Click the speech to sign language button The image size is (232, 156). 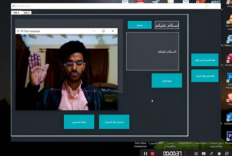205,76
